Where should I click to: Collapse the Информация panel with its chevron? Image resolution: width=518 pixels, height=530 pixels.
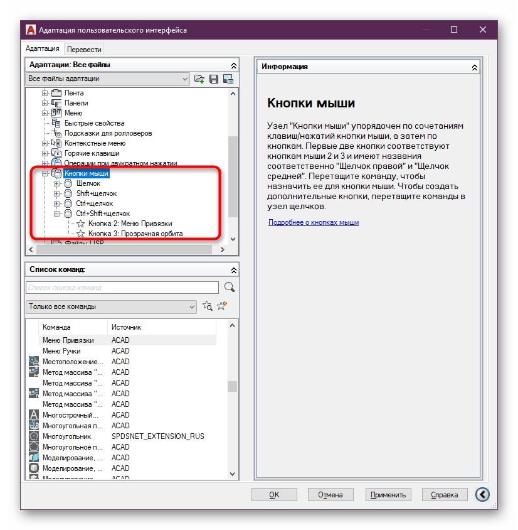point(475,67)
